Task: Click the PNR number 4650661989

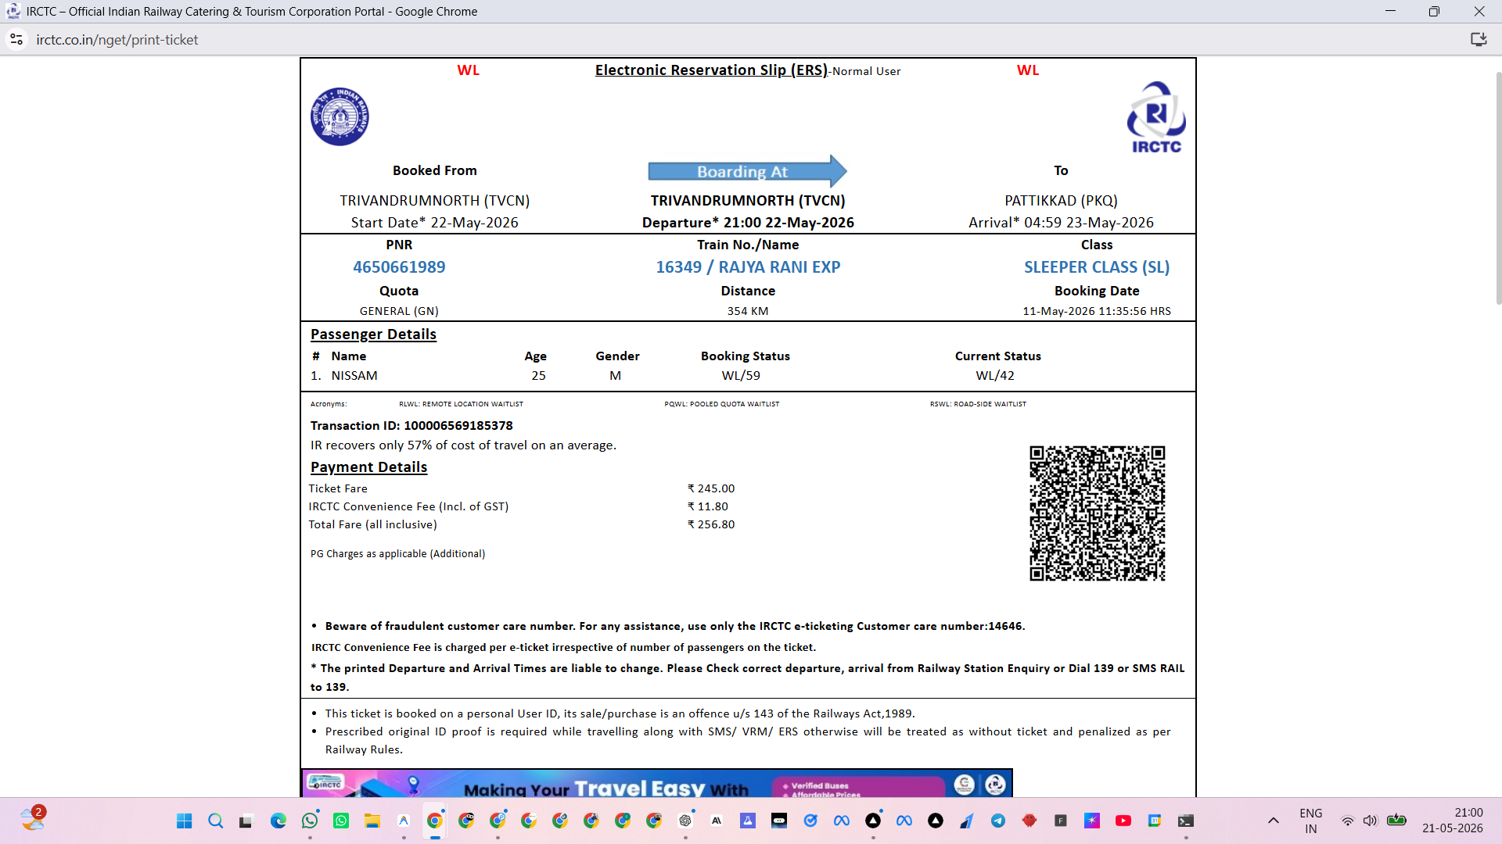Action: (x=399, y=267)
